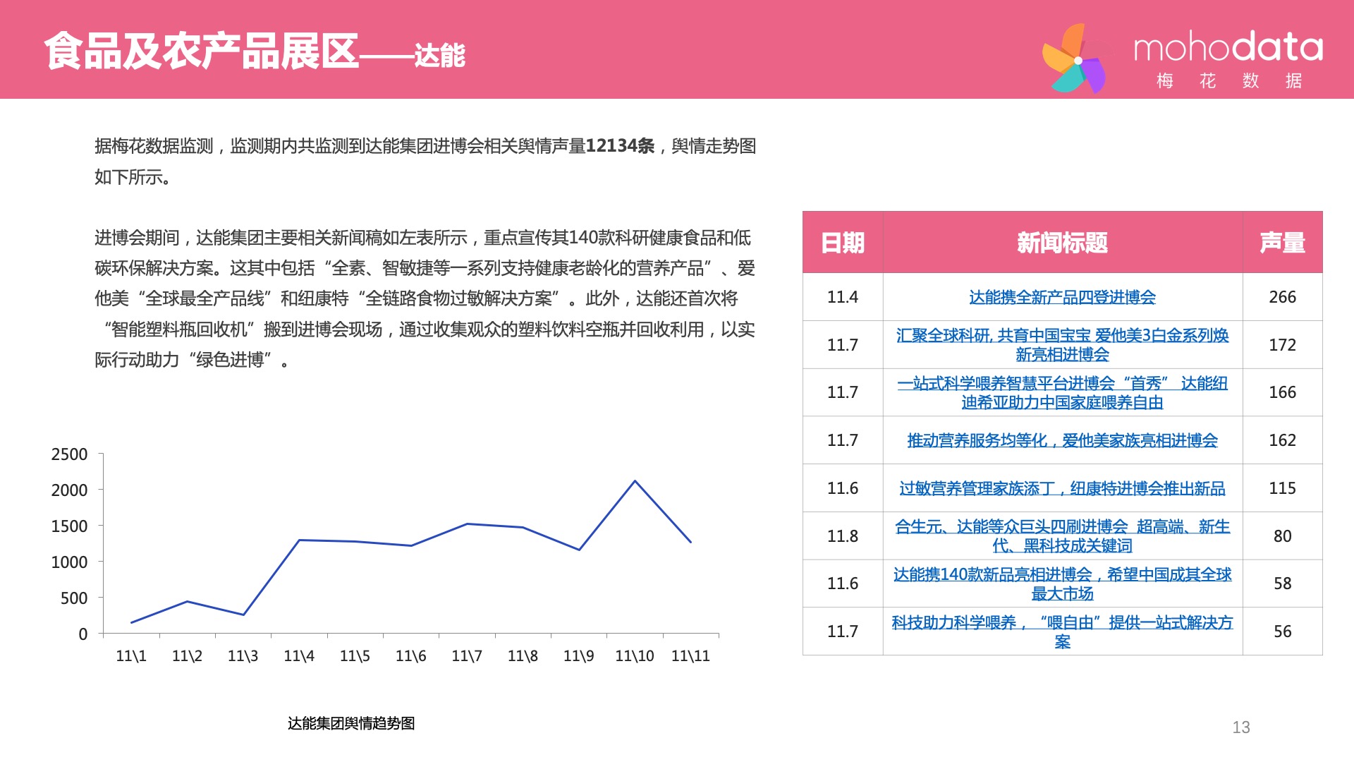Click the 2000 y-axis label
Image resolution: width=1354 pixels, height=762 pixels.
[x=69, y=490]
